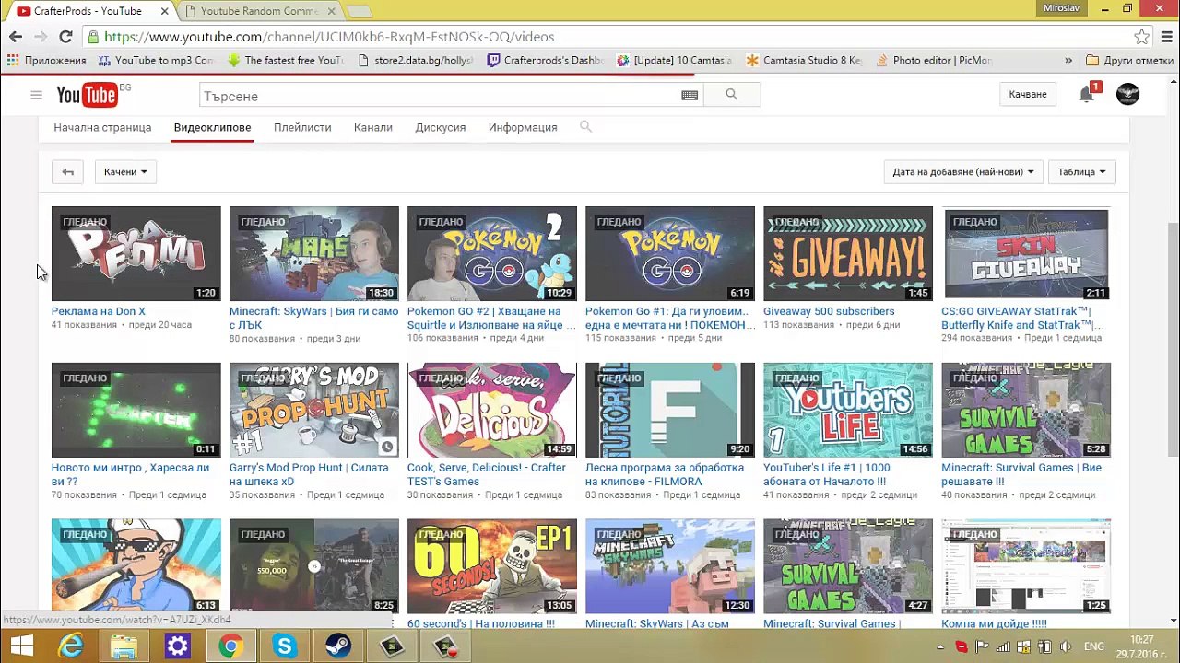Screen dimensions: 1180x663
Task: Open Minecraft: SkyWars Бия ги само video link
Action: [x=313, y=318]
